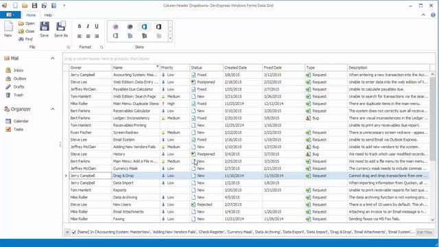The width and height of the screenshot is (439, 247).
Task: Toggle Italic formatting
Action: [88, 26]
